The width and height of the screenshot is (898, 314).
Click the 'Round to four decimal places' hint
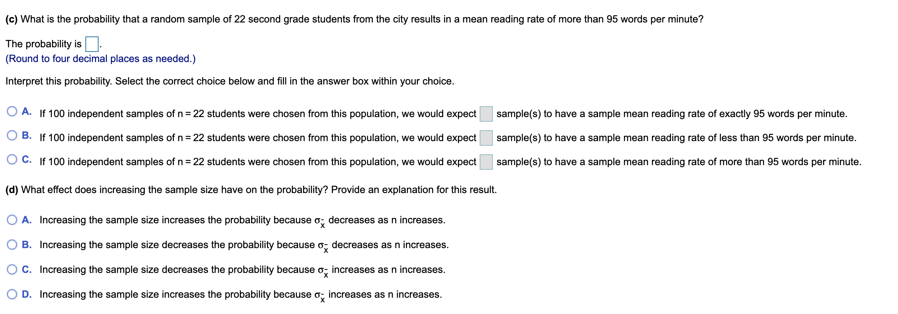[x=101, y=59]
